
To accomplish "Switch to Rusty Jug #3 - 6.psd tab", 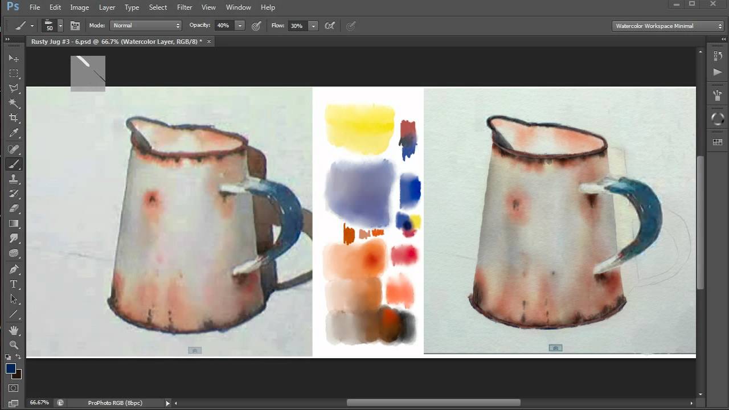I will (117, 42).
